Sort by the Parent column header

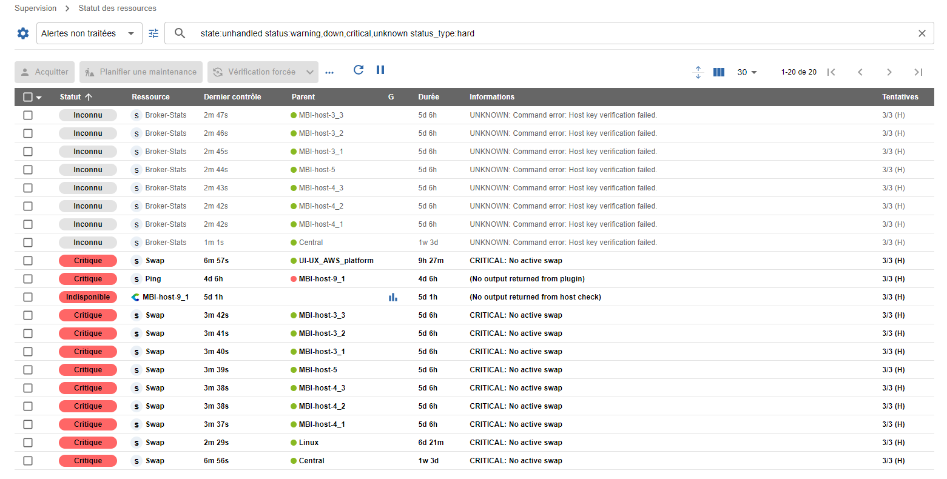[303, 97]
